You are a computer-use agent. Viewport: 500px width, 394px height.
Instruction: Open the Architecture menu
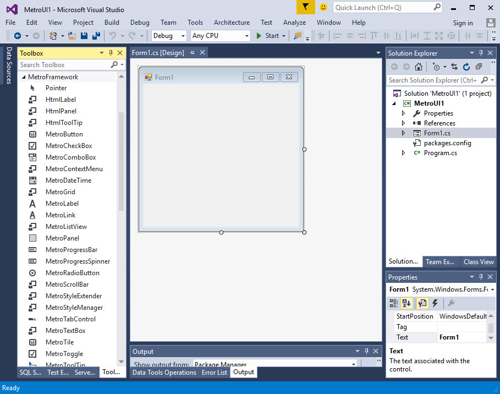[x=232, y=23]
